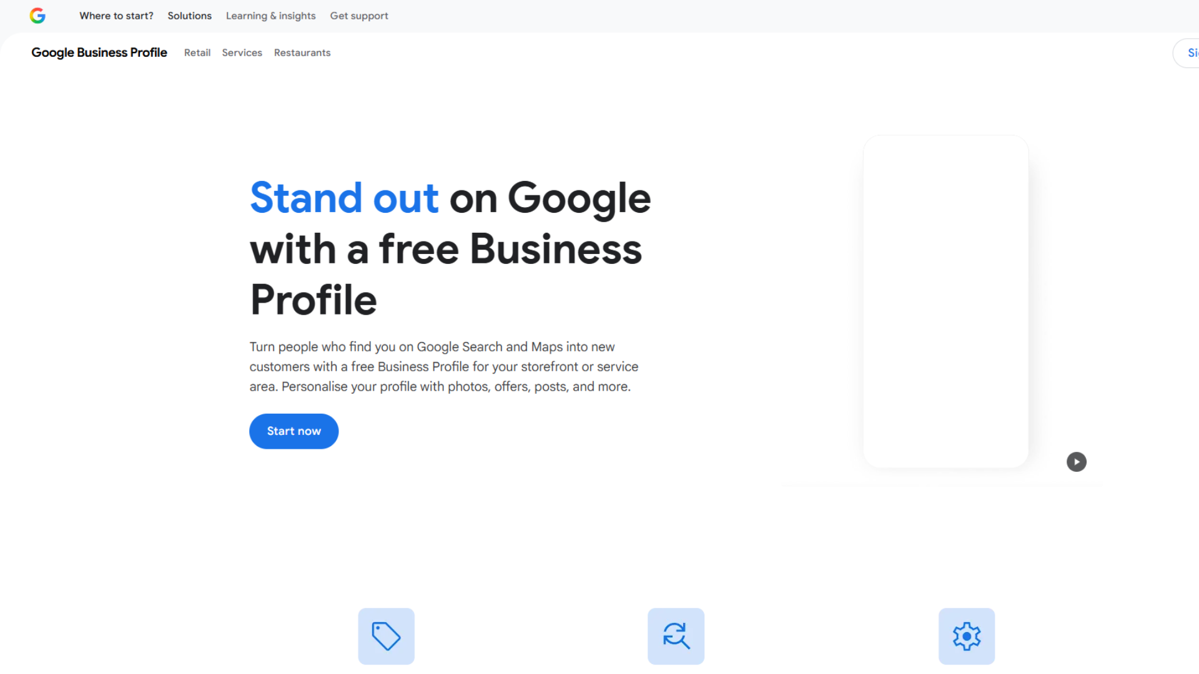Open the Where to start? menu
This screenshot has width=1199, height=674.
116,16
